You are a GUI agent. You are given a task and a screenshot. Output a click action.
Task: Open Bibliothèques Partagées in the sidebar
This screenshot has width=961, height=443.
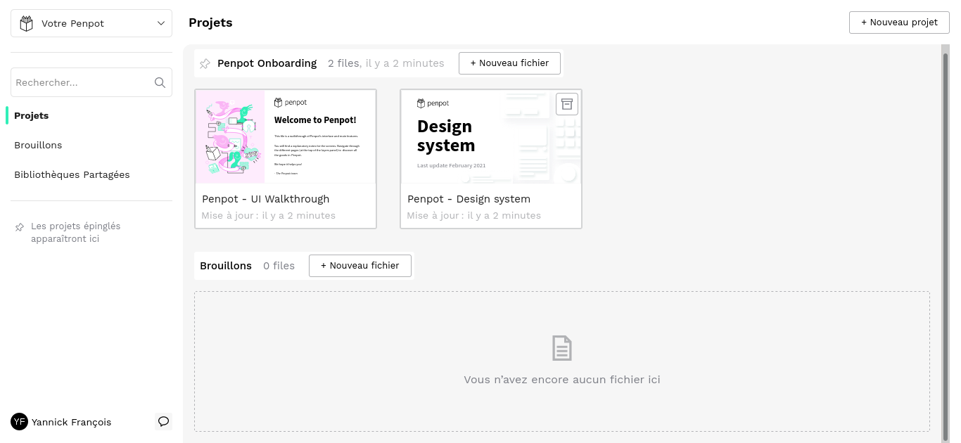(72, 174)
